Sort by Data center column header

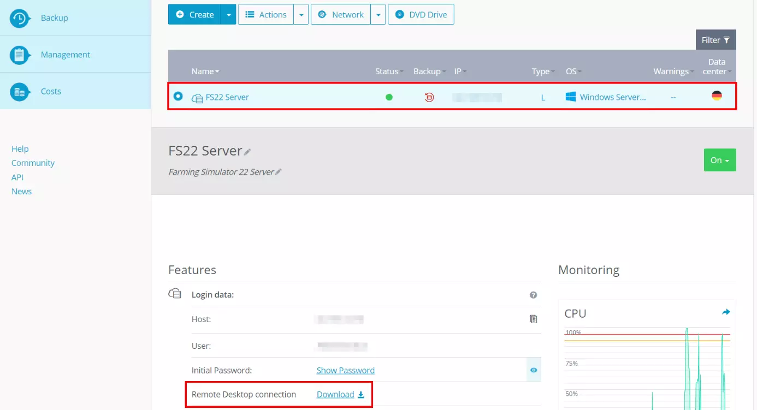[717, 67]
